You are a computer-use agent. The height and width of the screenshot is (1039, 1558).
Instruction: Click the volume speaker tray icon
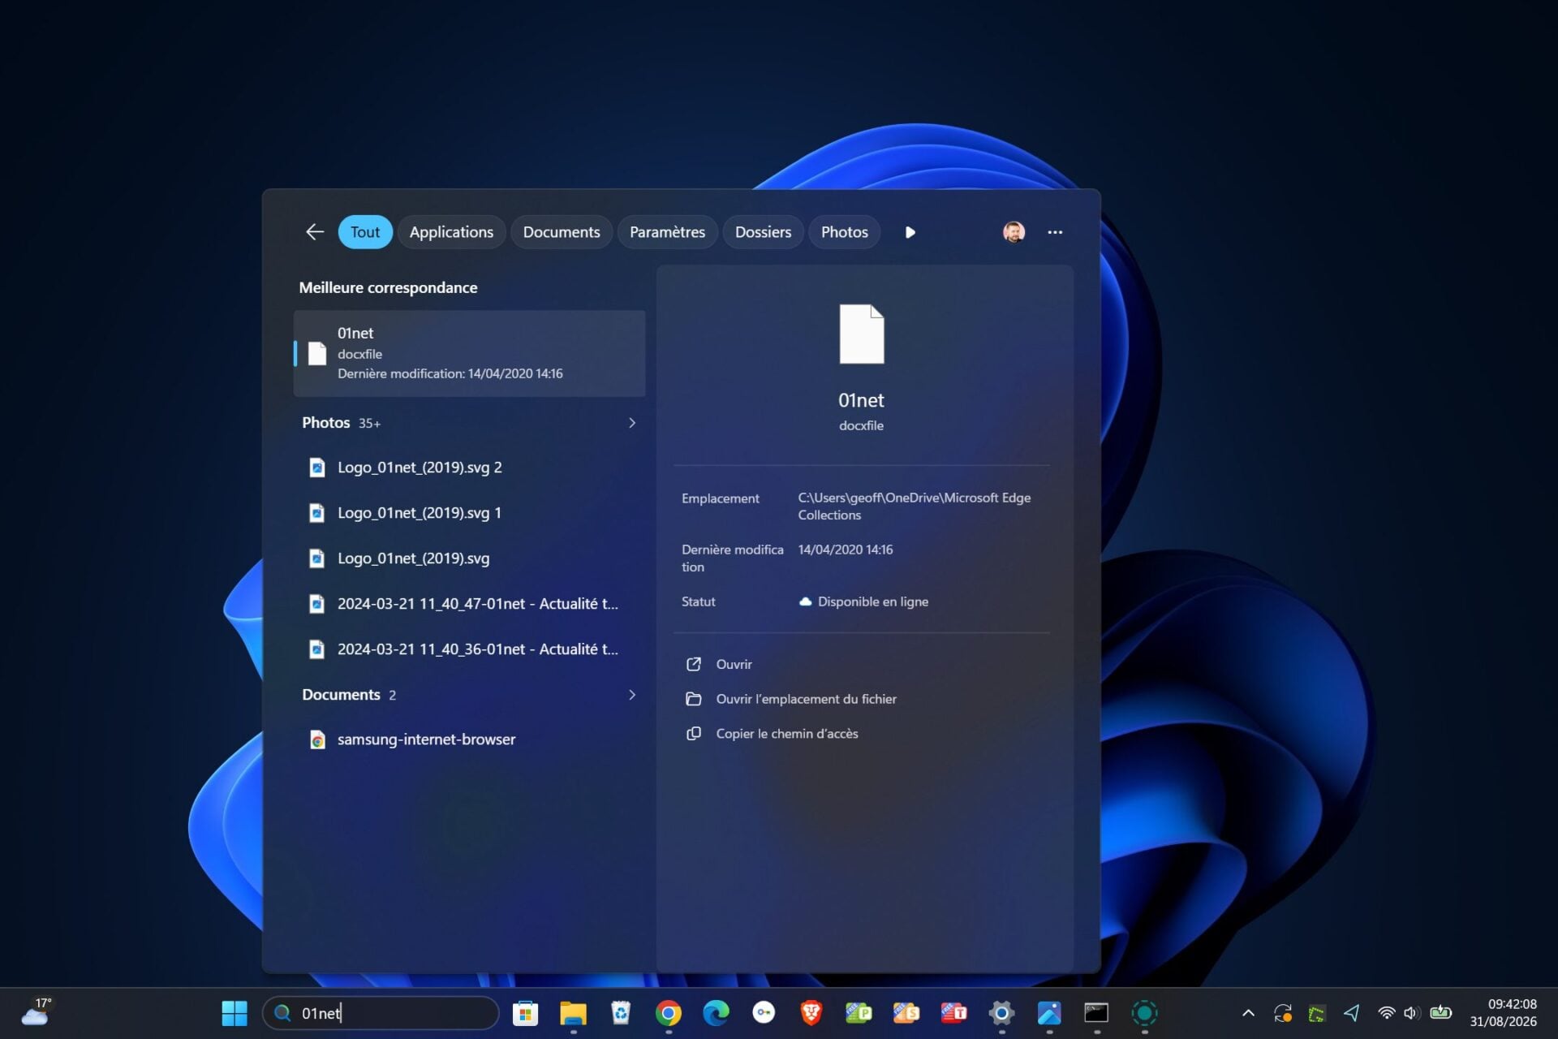coord(1412,1013)
